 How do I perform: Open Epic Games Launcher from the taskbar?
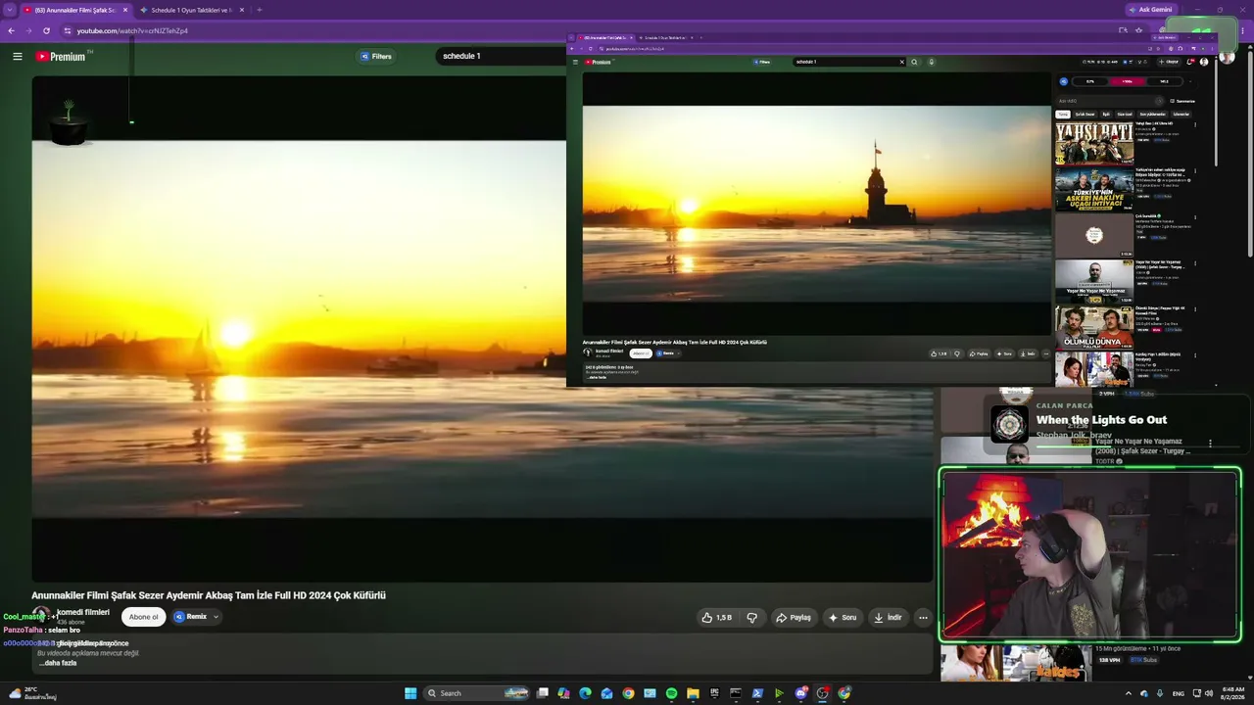click(x=714, y=693)
